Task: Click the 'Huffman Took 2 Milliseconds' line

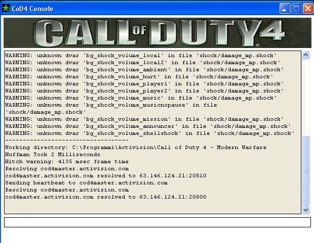Action: click(53, 155)
